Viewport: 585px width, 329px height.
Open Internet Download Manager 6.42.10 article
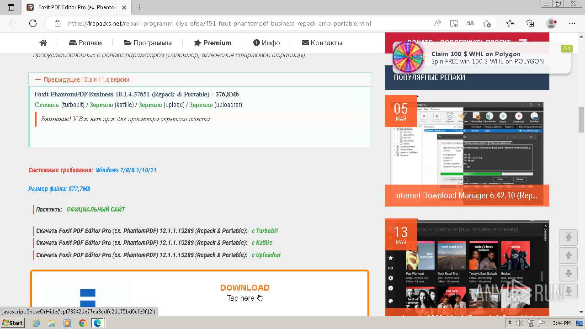click(x=466, y=196)
